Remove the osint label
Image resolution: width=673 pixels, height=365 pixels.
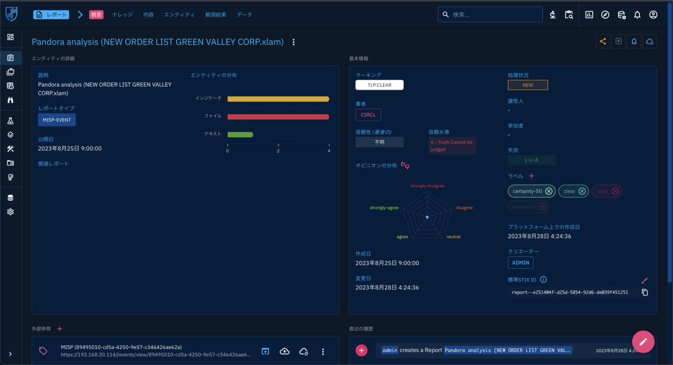point(615,191)
